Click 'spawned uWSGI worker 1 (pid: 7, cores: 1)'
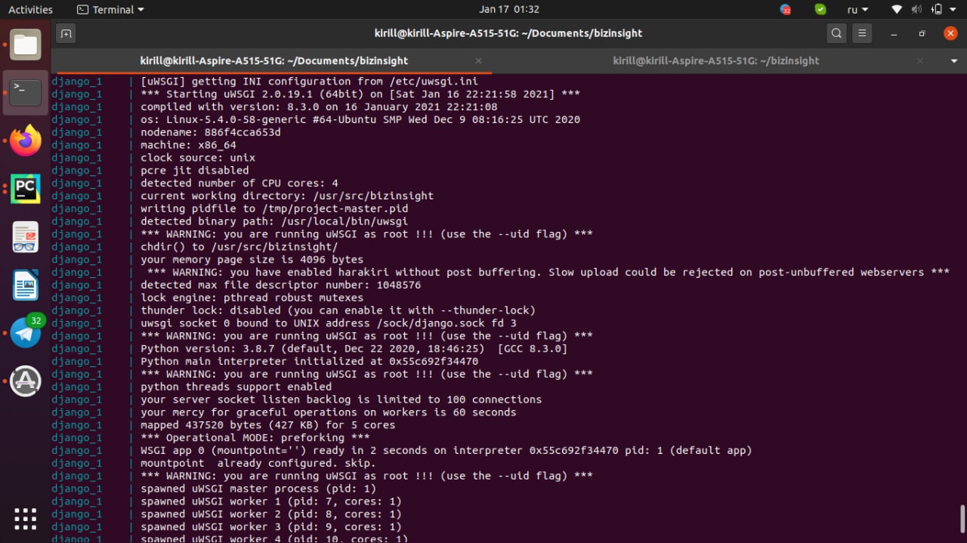 (x=271, y=501)
